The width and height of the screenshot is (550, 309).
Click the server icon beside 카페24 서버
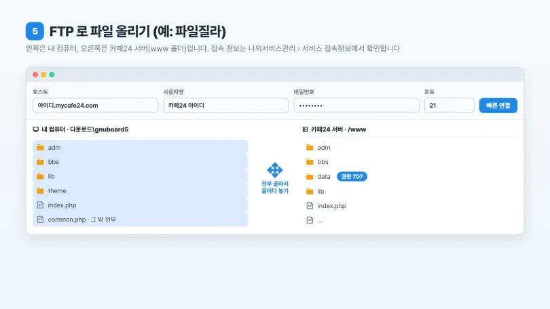(x=305, y=129)
